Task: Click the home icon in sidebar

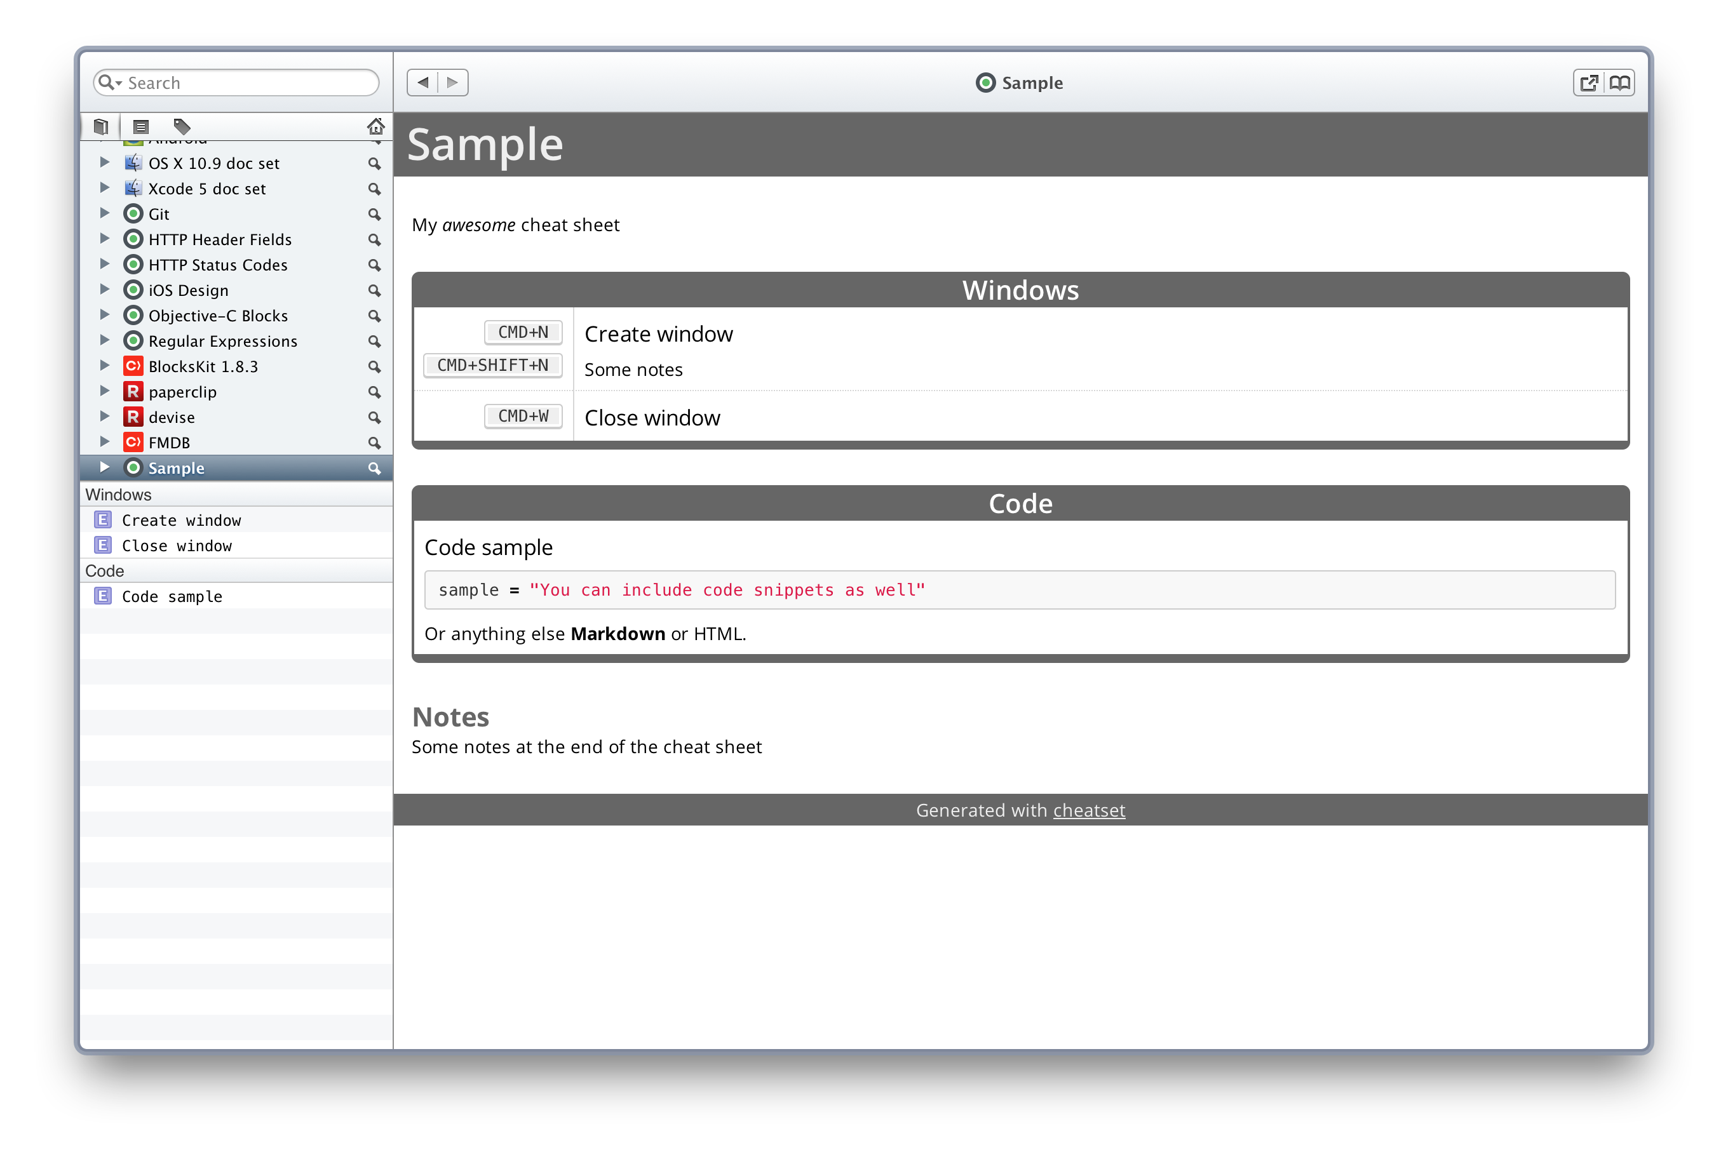Action: [375, 126]
